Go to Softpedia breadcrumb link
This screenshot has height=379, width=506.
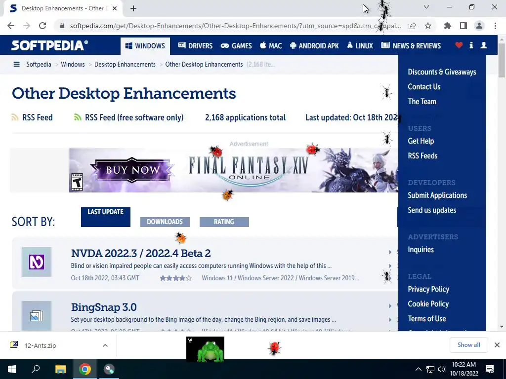[39, 65]
